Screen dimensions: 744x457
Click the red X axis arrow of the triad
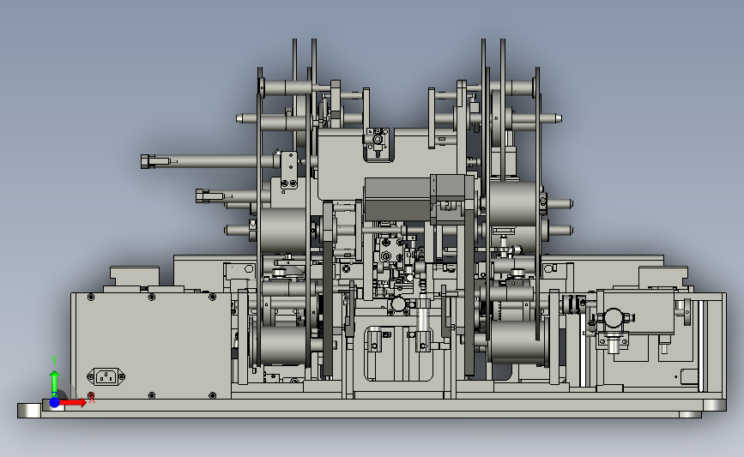[73, 402]
